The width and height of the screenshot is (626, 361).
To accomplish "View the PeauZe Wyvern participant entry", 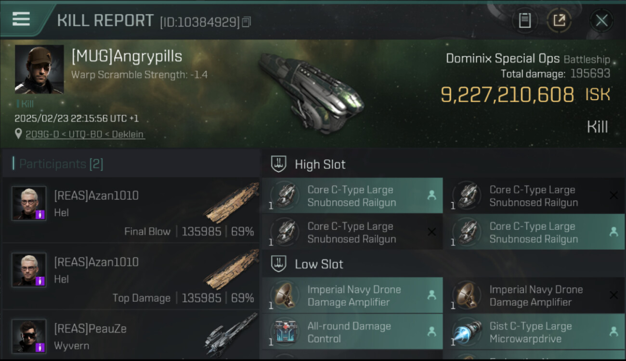I will pyautogui.click(x=131, y=335).
